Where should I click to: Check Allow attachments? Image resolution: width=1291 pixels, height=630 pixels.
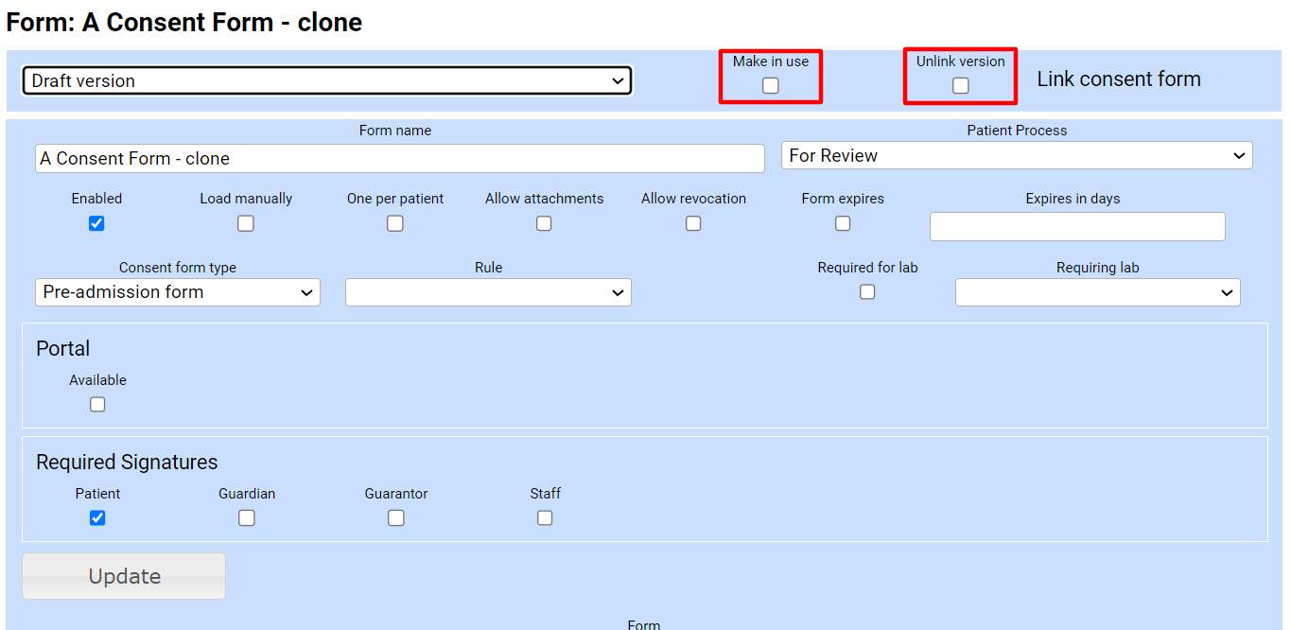[x=544, y=223]
